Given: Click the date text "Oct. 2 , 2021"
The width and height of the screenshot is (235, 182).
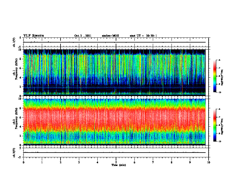Looking at the screenshot, I should coord(83,36).
